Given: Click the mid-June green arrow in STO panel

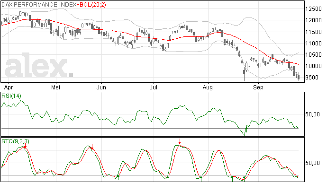Looking at the screenshot, I should pyautogui.click(x=118, y=177).
